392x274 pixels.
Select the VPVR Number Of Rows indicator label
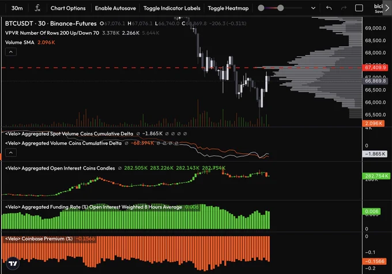[52, 33]
